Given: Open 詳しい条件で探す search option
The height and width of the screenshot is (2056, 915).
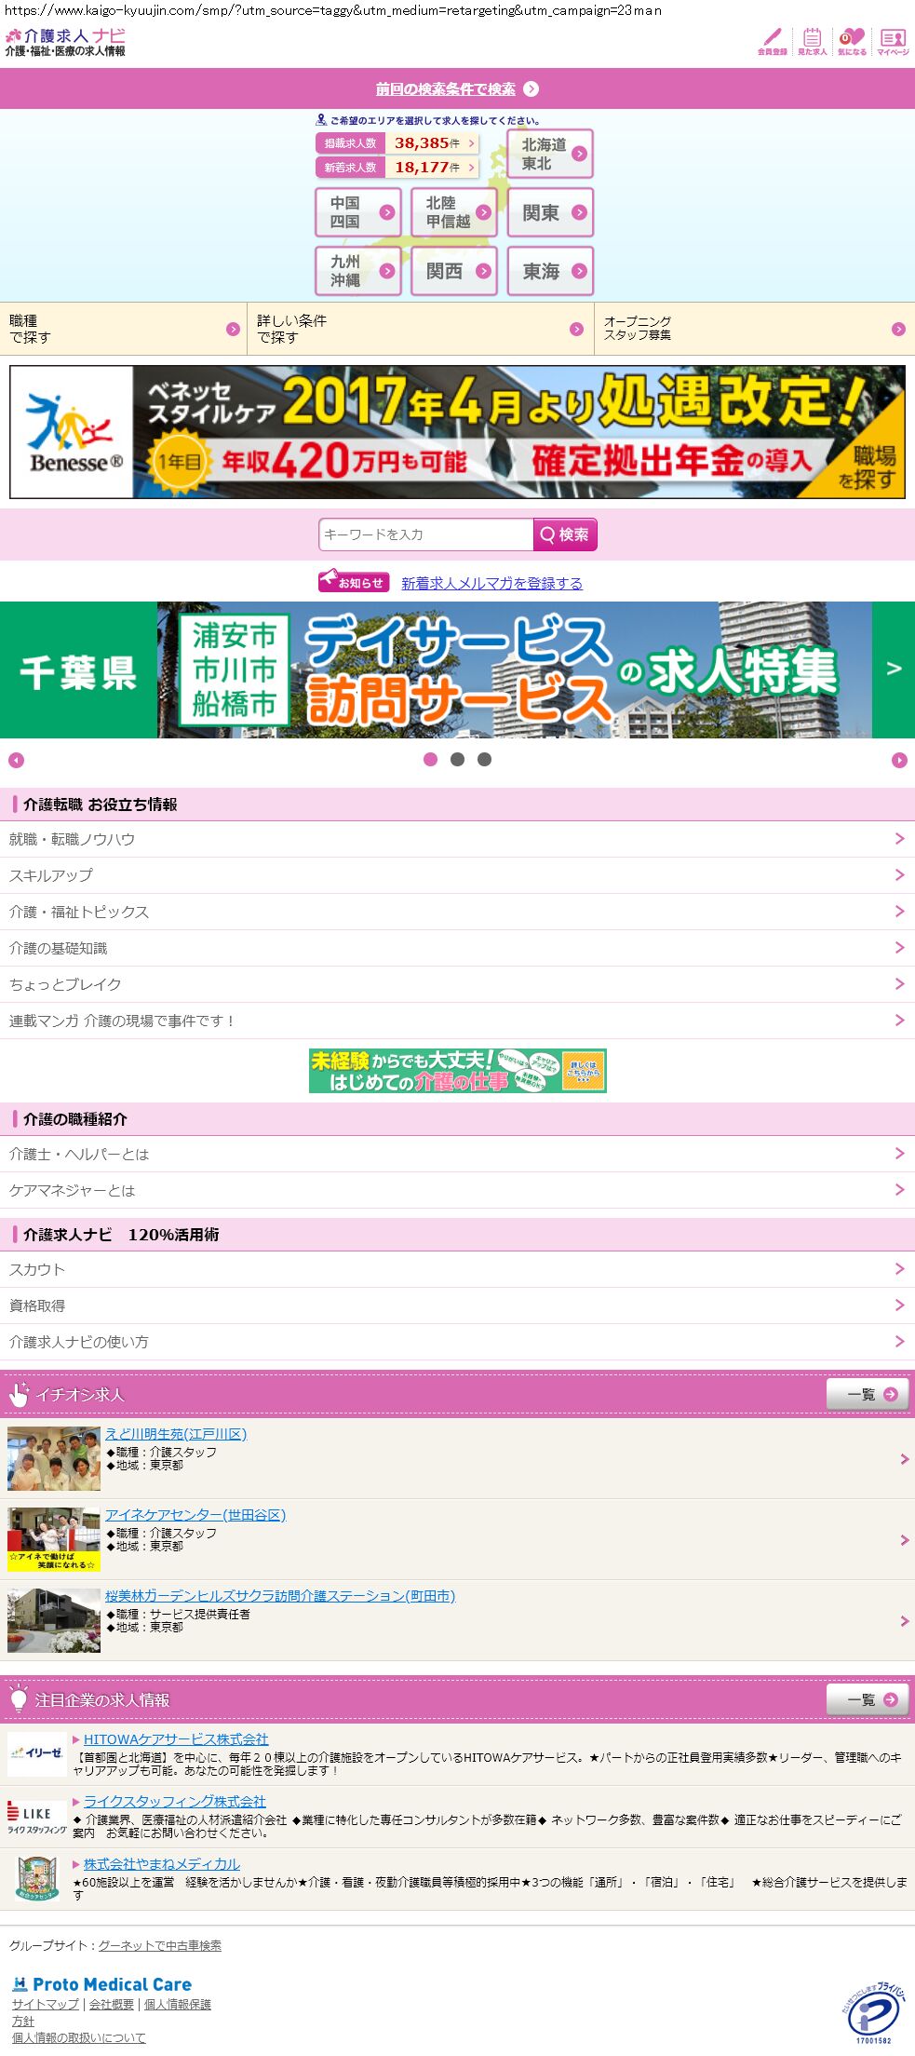Looking at the screenshot, I should [x=420, y=329].
